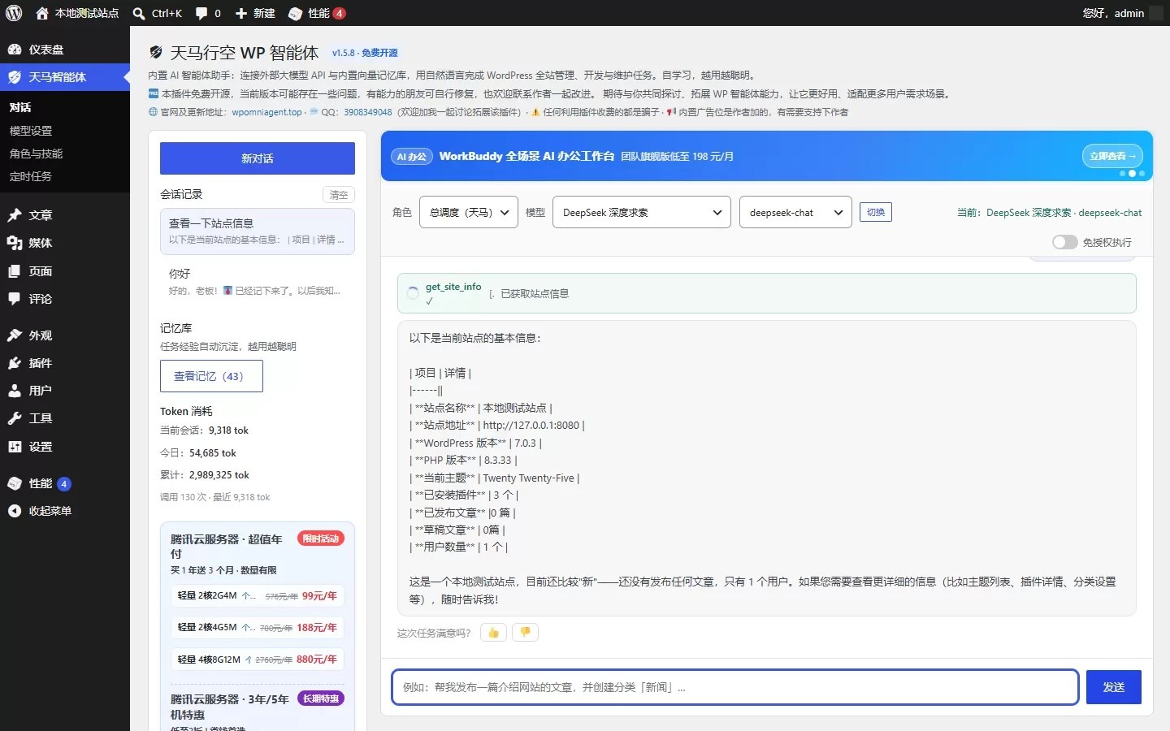This screenshot has height=731, width=1170.
Task: Select 轻量 2核2G4M 99元/年 offer
Action: click(258, 595)
